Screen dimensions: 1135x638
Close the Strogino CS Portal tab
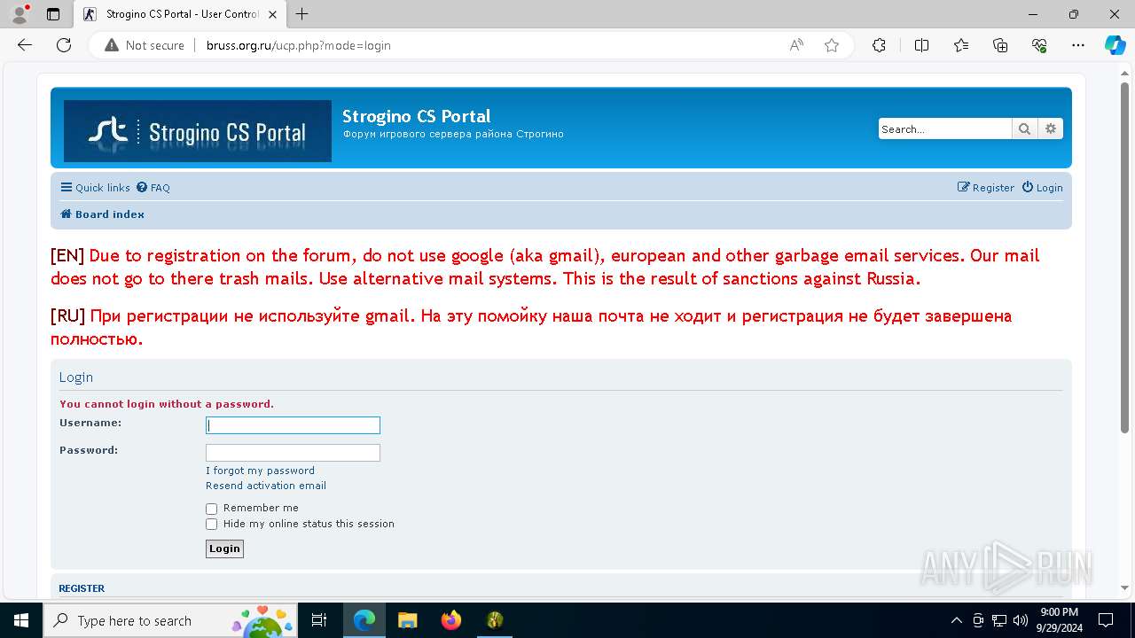click(x=273, y=14)
